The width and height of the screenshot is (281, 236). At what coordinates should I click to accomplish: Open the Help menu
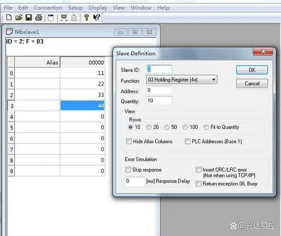tap(163, 8)
